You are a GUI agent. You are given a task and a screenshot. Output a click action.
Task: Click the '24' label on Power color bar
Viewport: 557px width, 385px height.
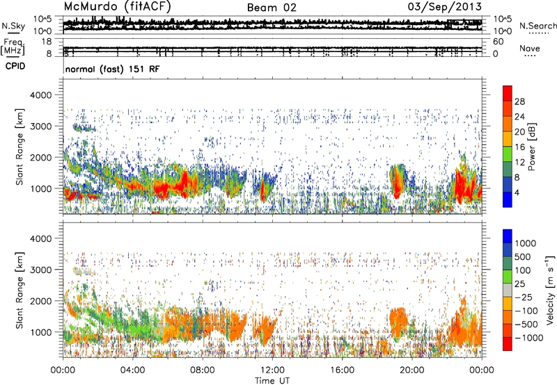tap(519, 117)
